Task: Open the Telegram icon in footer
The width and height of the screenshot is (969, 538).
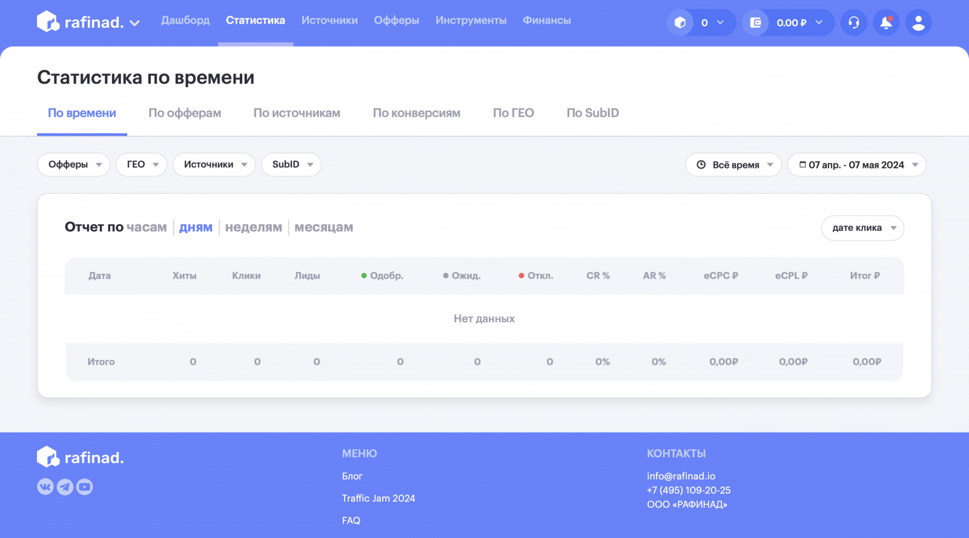Action: pyautogui.click(x=65, y=487)
